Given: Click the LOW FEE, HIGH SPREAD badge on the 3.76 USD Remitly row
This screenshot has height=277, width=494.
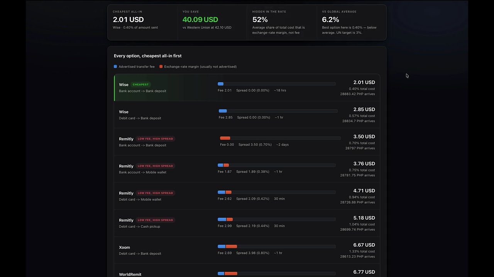Looking at the screenshot, I should tap(155, 166).
